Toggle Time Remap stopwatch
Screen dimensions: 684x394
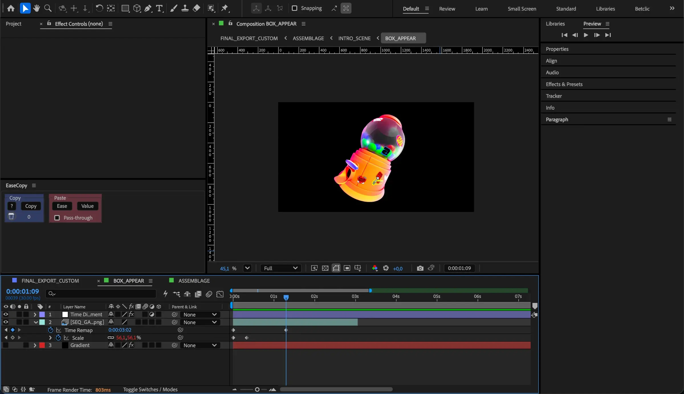pos(50,330)
